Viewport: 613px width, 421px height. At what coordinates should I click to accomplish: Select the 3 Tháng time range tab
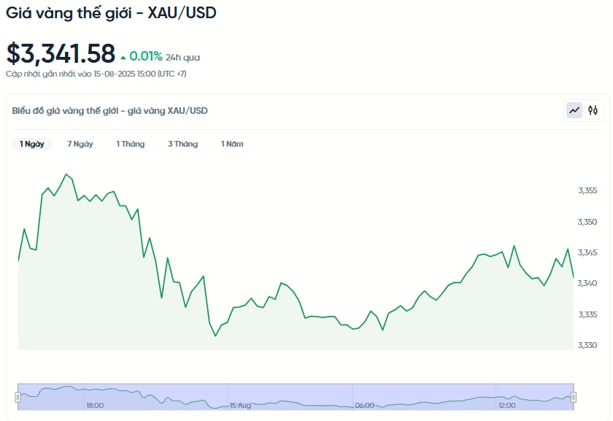pos(182,144)
